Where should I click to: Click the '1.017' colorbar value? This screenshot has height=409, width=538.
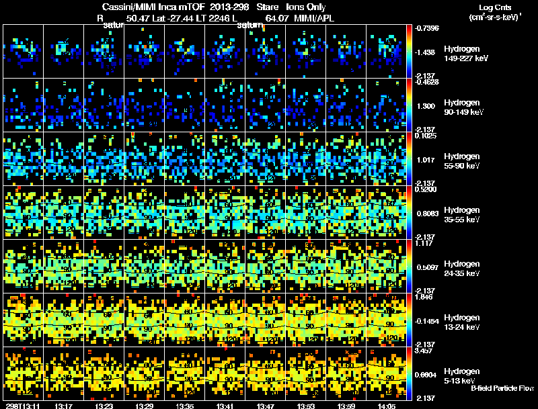pos(426,160)
